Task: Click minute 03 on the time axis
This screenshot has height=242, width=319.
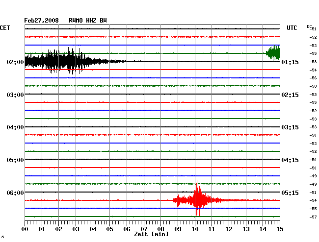Action: [76, 229]
